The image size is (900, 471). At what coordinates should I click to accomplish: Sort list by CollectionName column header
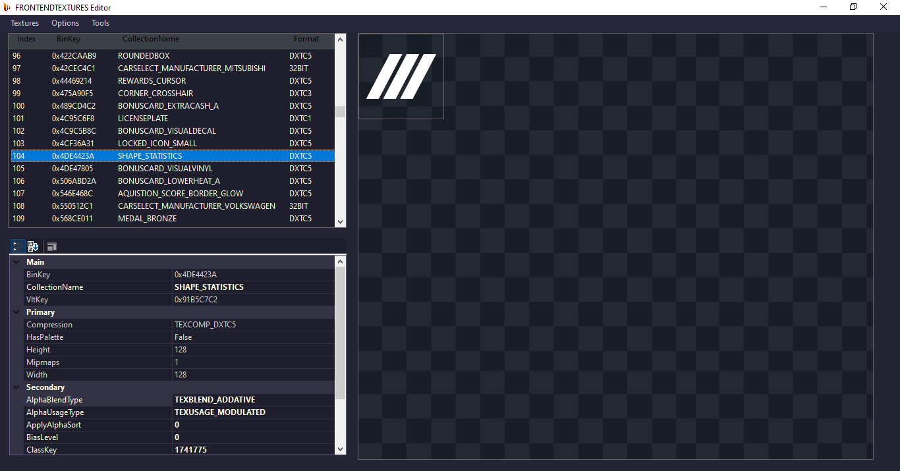click(x=151, y=39)
